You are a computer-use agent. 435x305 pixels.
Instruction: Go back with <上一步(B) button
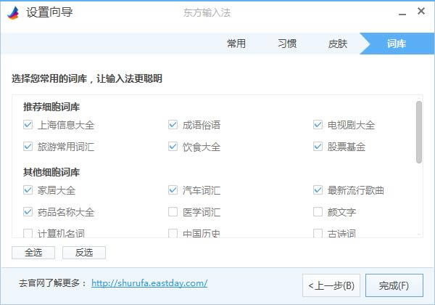click(331, 285)
